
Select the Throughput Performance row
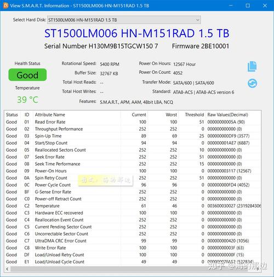[x=133, y=129]
